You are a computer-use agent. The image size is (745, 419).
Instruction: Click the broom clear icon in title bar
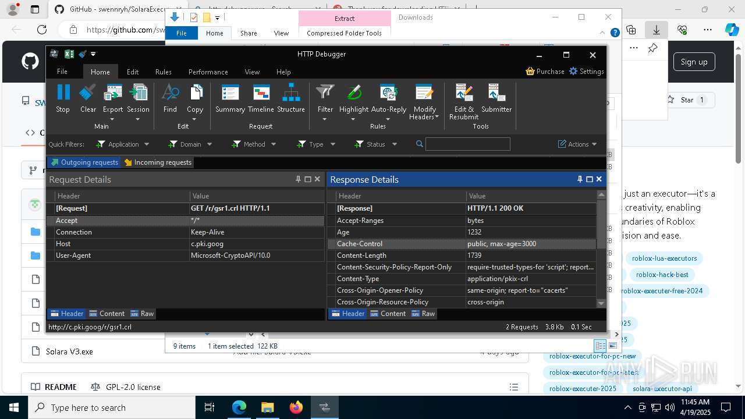(x=82, y=54)
